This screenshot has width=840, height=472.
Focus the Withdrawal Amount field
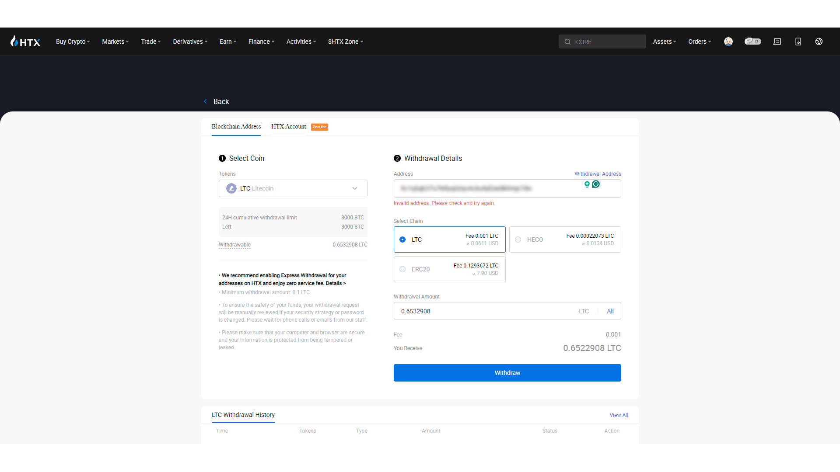pos(507,311)
